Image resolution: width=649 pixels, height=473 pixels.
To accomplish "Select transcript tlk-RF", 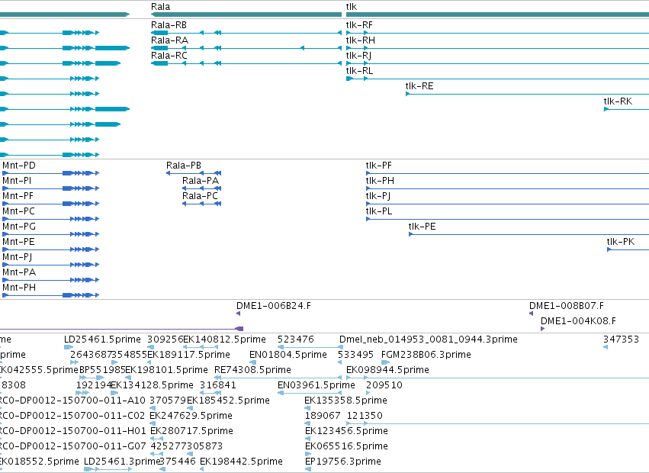I will click(359, 25).
